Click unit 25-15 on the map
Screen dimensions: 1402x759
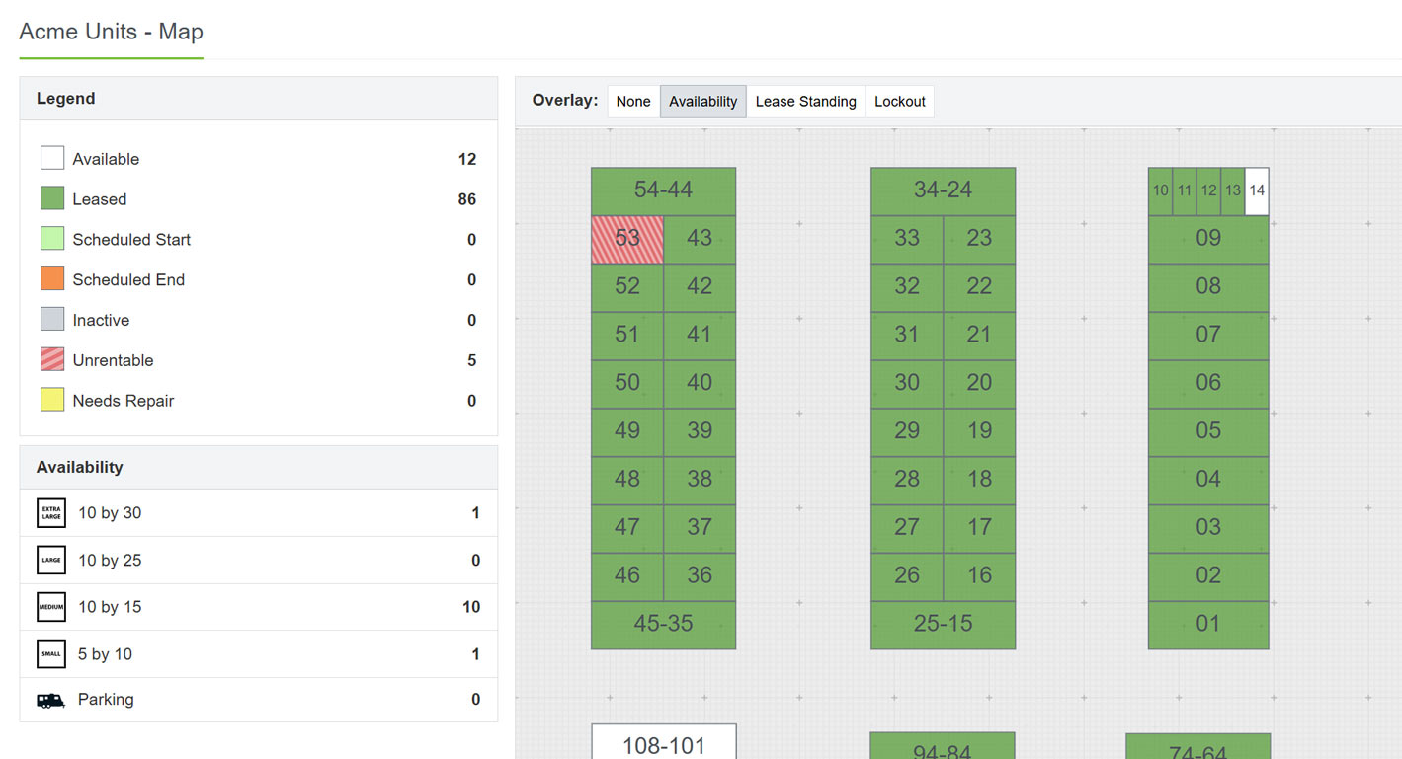pos(943,625)
